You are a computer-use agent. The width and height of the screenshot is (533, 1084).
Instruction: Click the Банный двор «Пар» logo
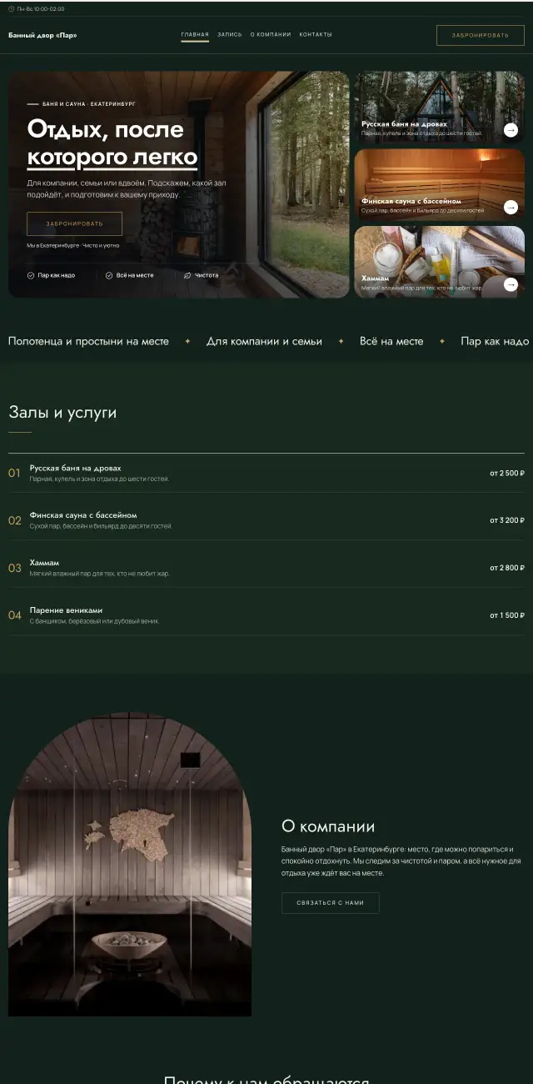42,35
